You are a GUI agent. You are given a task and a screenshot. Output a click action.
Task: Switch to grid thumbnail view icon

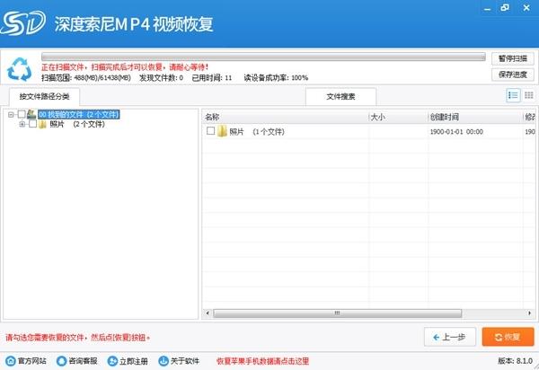pos(529,95)
